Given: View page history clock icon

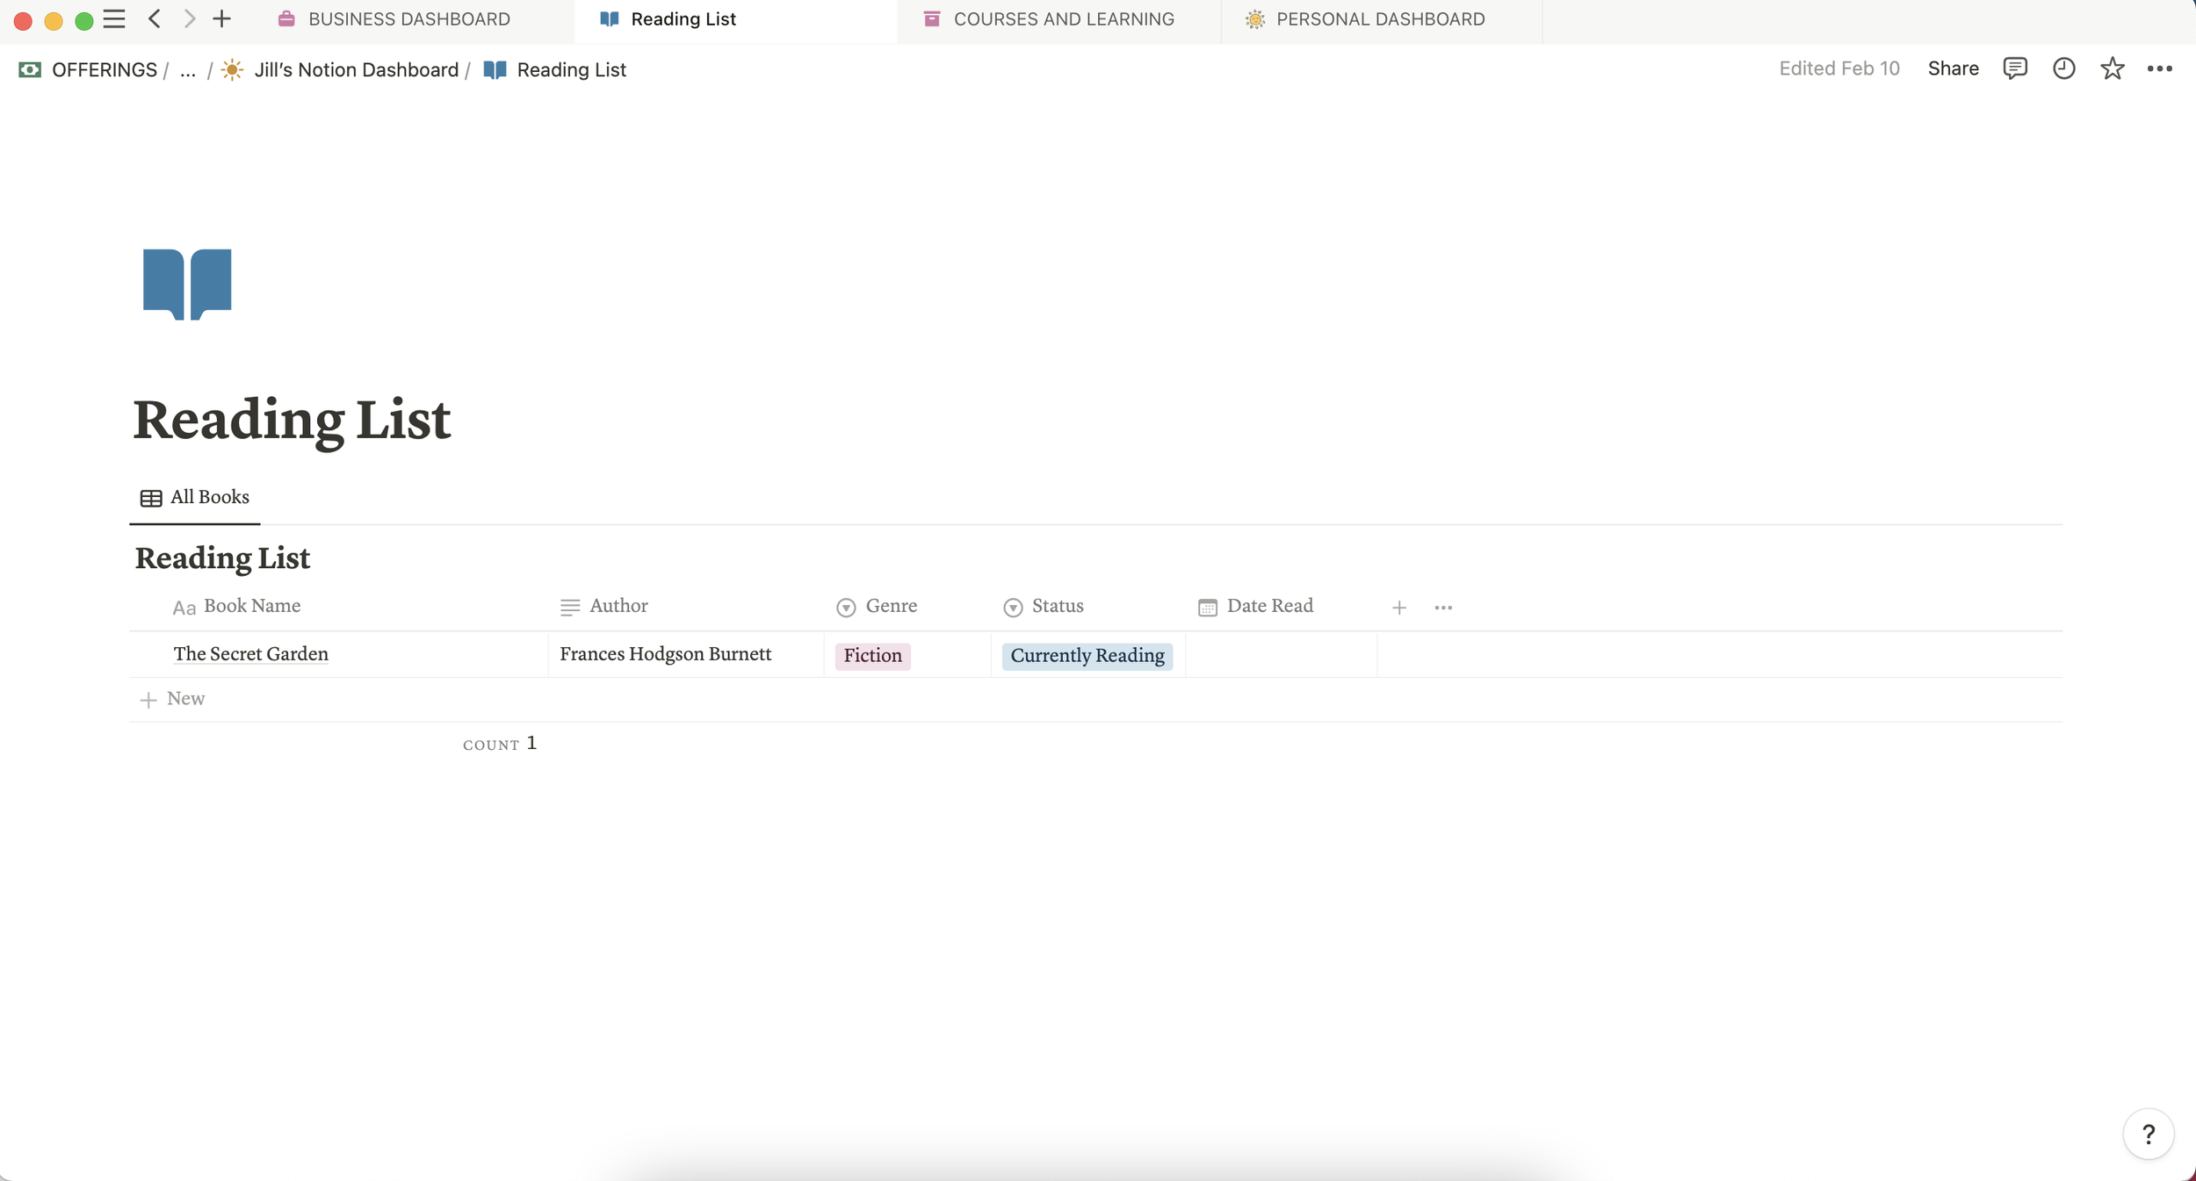Looking at the screenshot, I should pyautogui.click(x=2063, y=68).
